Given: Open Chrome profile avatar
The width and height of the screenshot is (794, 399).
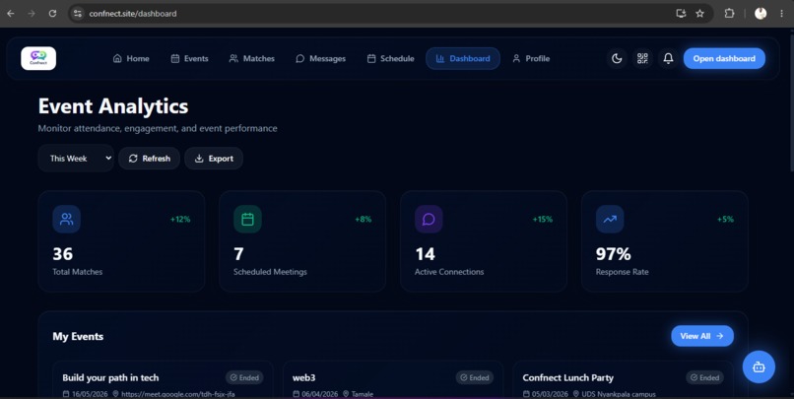Looking at the screenshot, I should tap(761, 14).
